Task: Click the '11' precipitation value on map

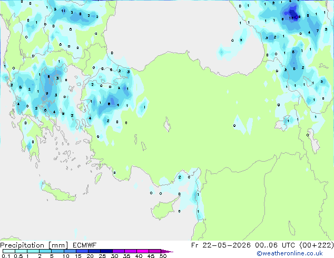Action: pyautogui.click(x=63, y=11)
